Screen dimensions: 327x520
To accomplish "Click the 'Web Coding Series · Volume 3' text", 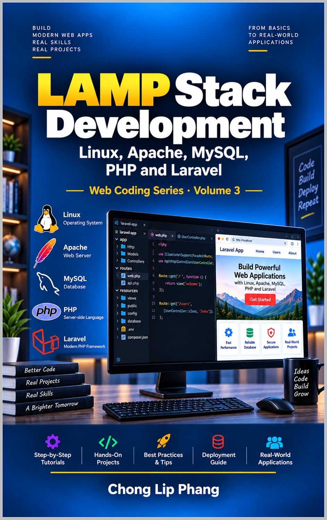I will [x=164, y=190].
